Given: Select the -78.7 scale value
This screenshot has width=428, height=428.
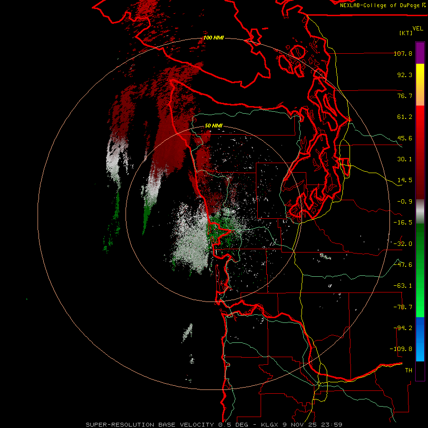Looking at the screenshot, I should point(403,307).
